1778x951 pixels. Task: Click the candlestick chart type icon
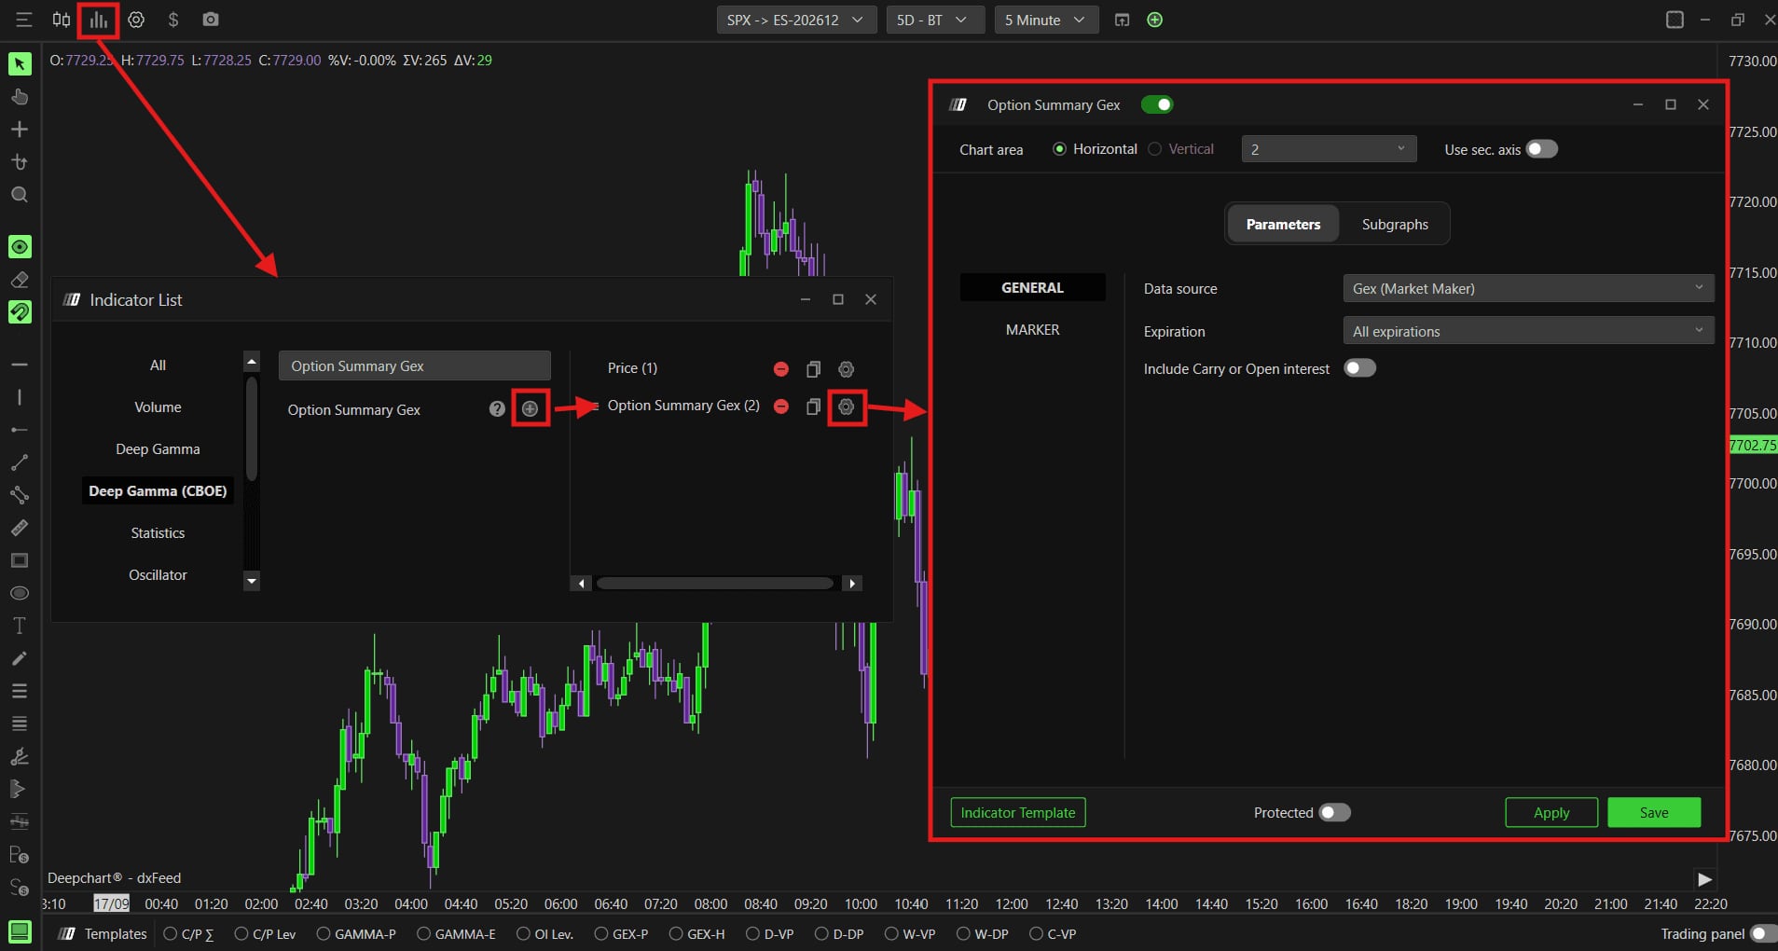tap(62, 20)
